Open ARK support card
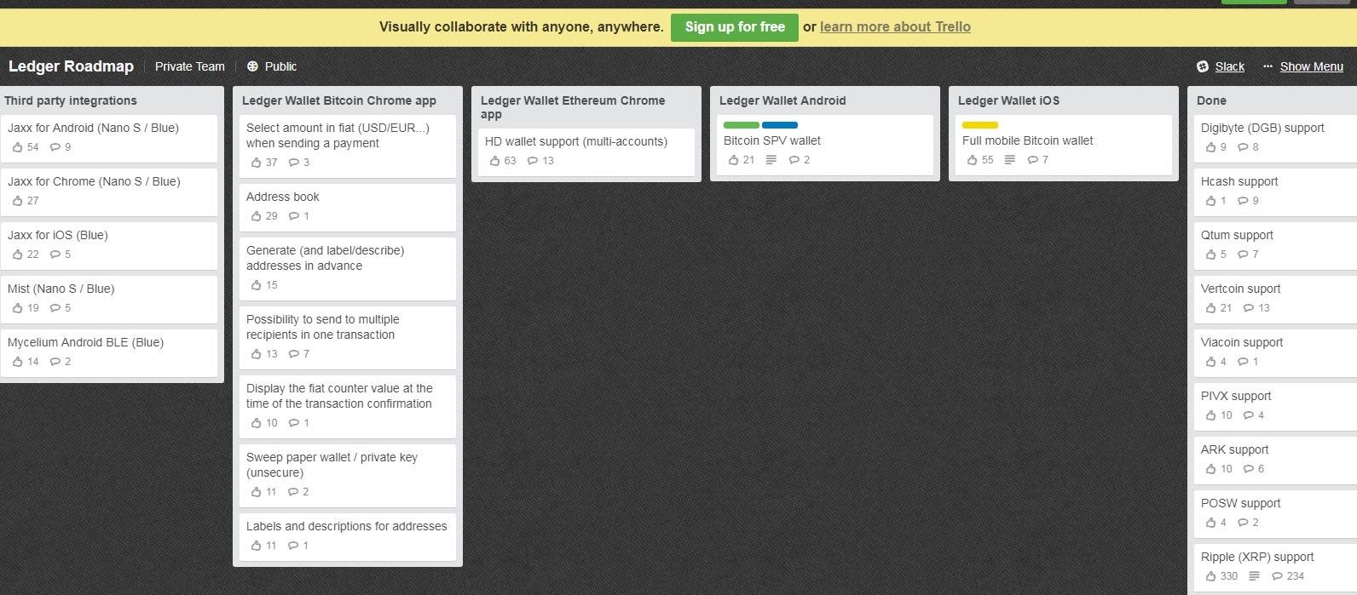 pos(1275,460)
